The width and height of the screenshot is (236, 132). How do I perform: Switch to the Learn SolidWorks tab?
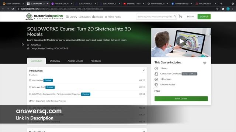tap(13, 4)
